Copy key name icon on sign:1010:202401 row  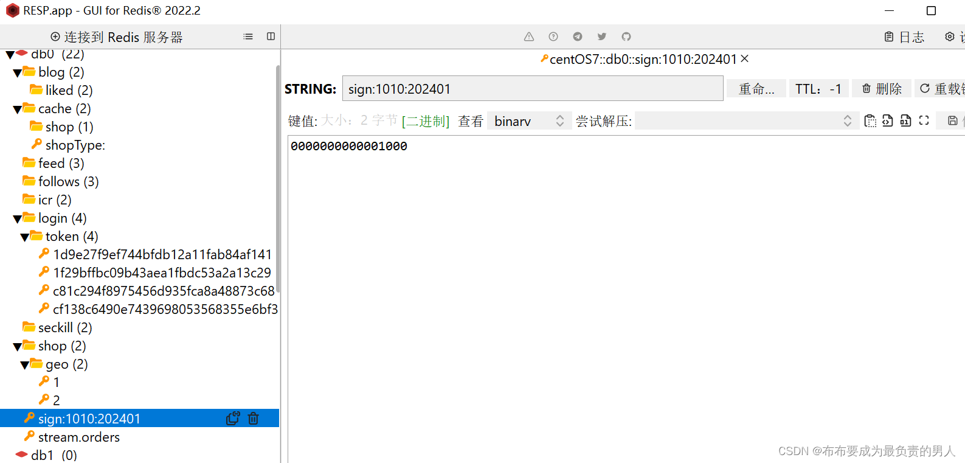(x=233, y=419)
